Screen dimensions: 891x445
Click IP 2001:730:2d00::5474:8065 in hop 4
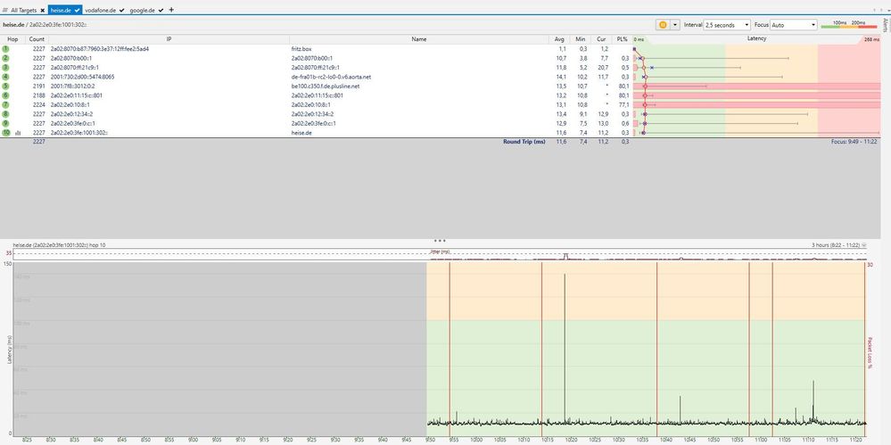[82, 77]
